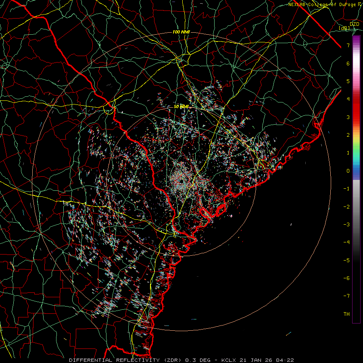Image resolution: width=363 pixels, height=363 pixels.
Task: Click the 50 NMI range ring label
Action: tap(181, 107)
